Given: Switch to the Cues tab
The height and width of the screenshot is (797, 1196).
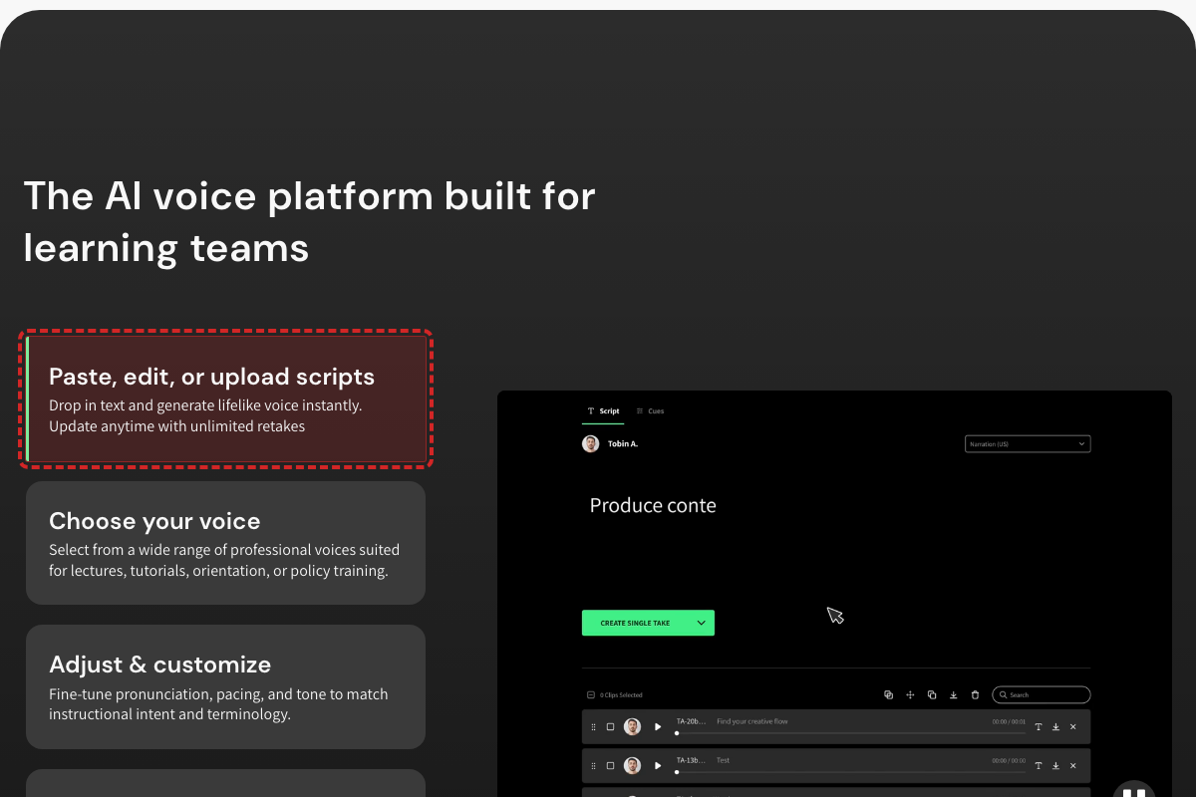Looking at the screenshot, I should pos(650,410).
